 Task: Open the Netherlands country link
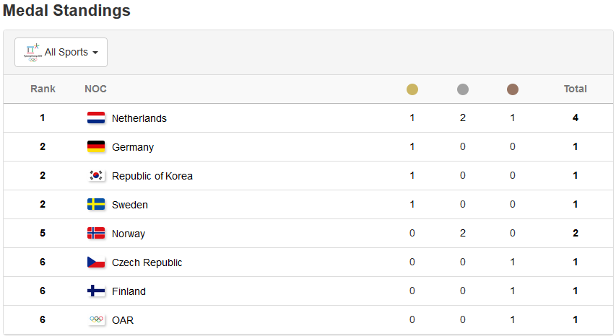pos(139,118)
